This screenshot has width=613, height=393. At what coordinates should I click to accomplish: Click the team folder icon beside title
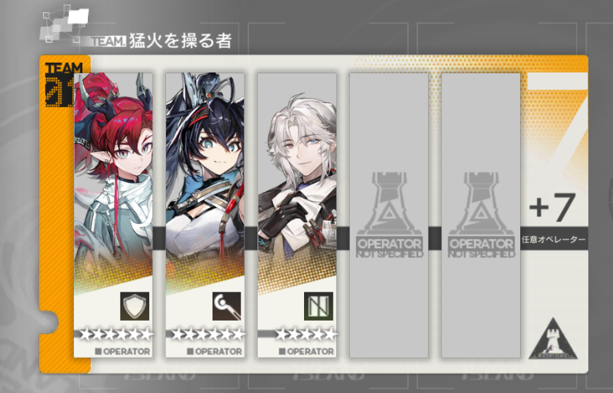point(64,25)
